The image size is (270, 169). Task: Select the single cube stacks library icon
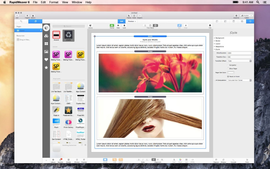pyautogui.click(x=46, y=28)
